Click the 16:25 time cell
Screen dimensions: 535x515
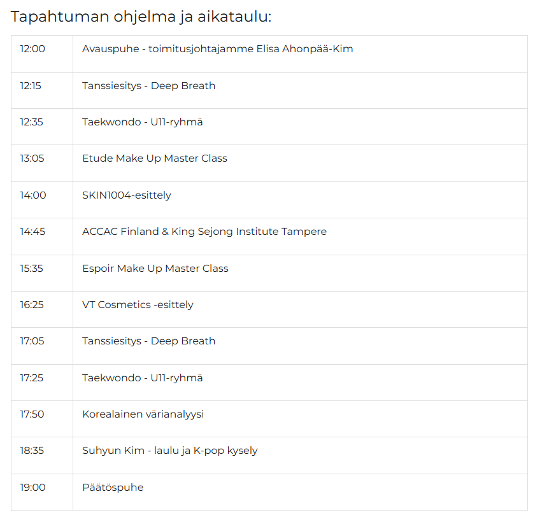(42, 309)
